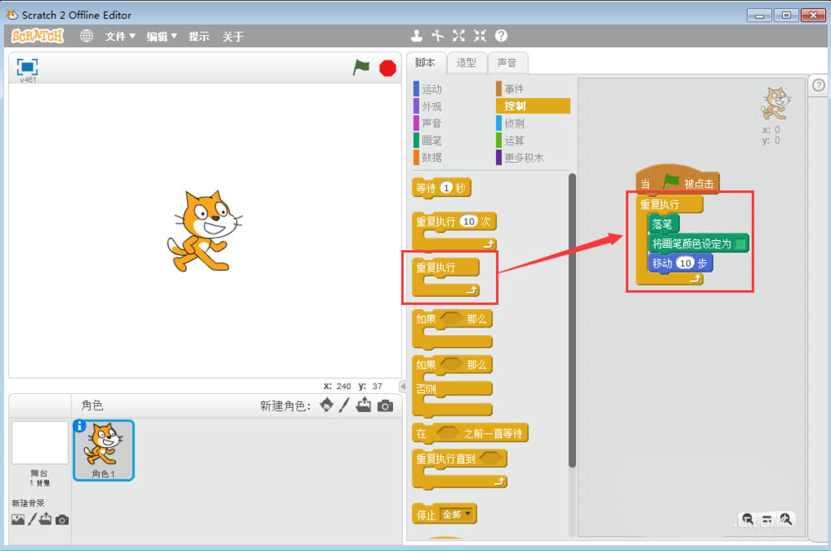831x551 pixels.
Task: Select the shrink sprite tool
Action: click(479, 36)
